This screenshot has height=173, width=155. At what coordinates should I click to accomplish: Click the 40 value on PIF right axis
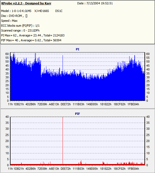(148, 117)
